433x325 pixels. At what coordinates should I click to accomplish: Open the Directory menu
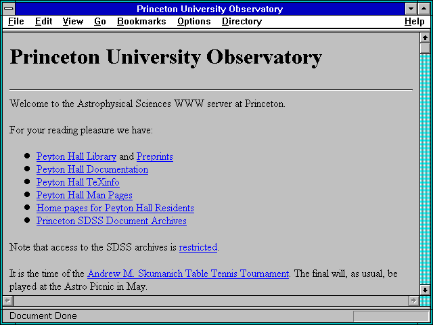[242, 22]
